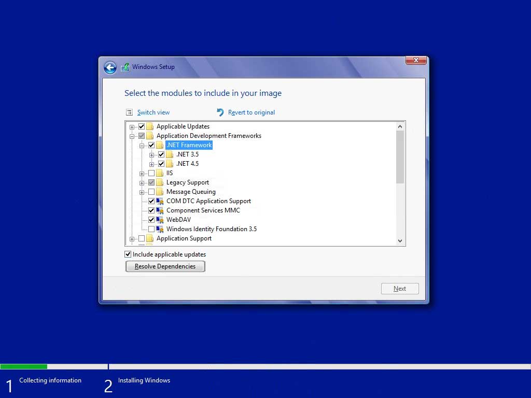Go back using the blue back arrow
The image size is (531, 398).
[x=110, y=68]
